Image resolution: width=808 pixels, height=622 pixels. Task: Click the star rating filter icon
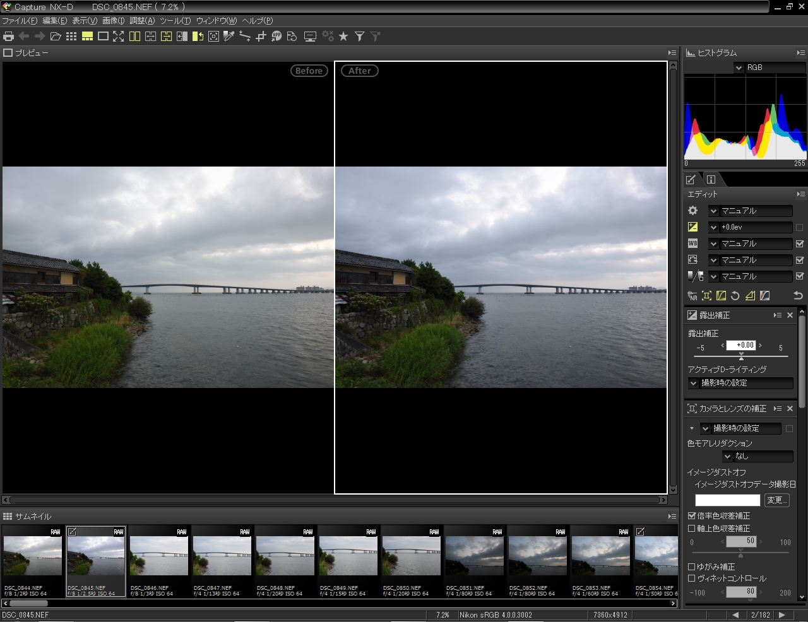[343, 37]
